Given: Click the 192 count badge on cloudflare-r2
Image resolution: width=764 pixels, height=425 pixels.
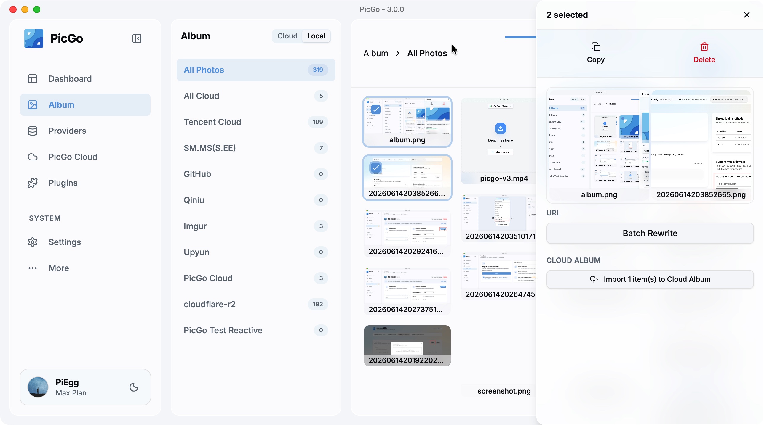Looking at the screenshot, I should click(318, 305).
